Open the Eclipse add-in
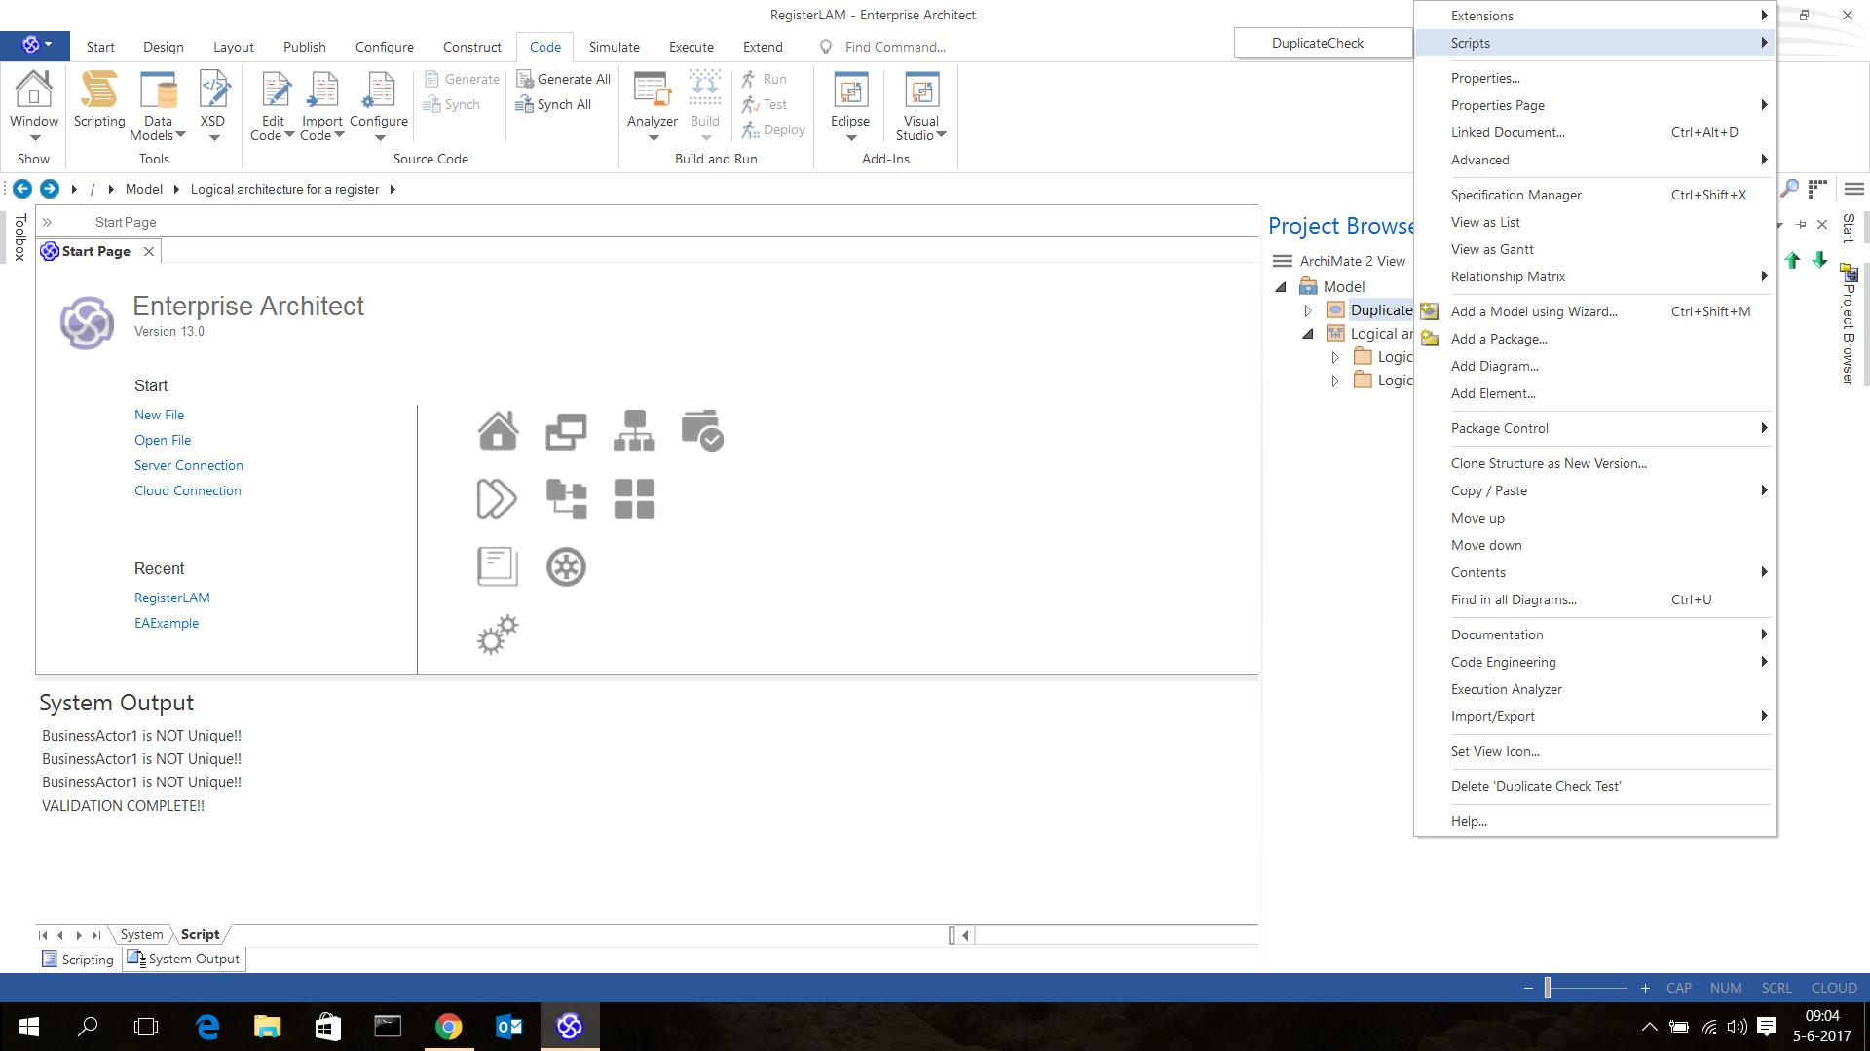Image resolution: width=1870 pixels, height=1051 pixels. [x=850, y=105]
